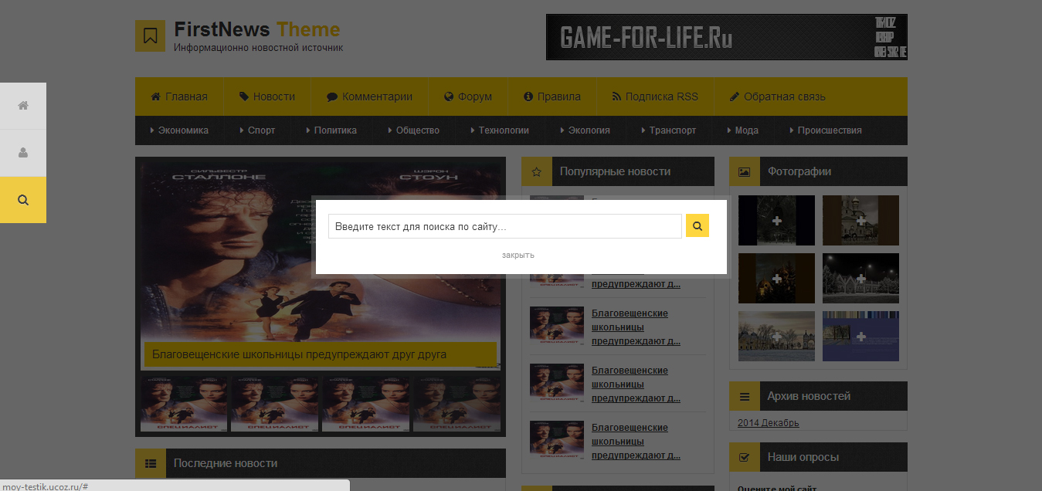1042x491 pixels.
Task: Open church photo thumbnail in top row
Action: pos(860,220)
